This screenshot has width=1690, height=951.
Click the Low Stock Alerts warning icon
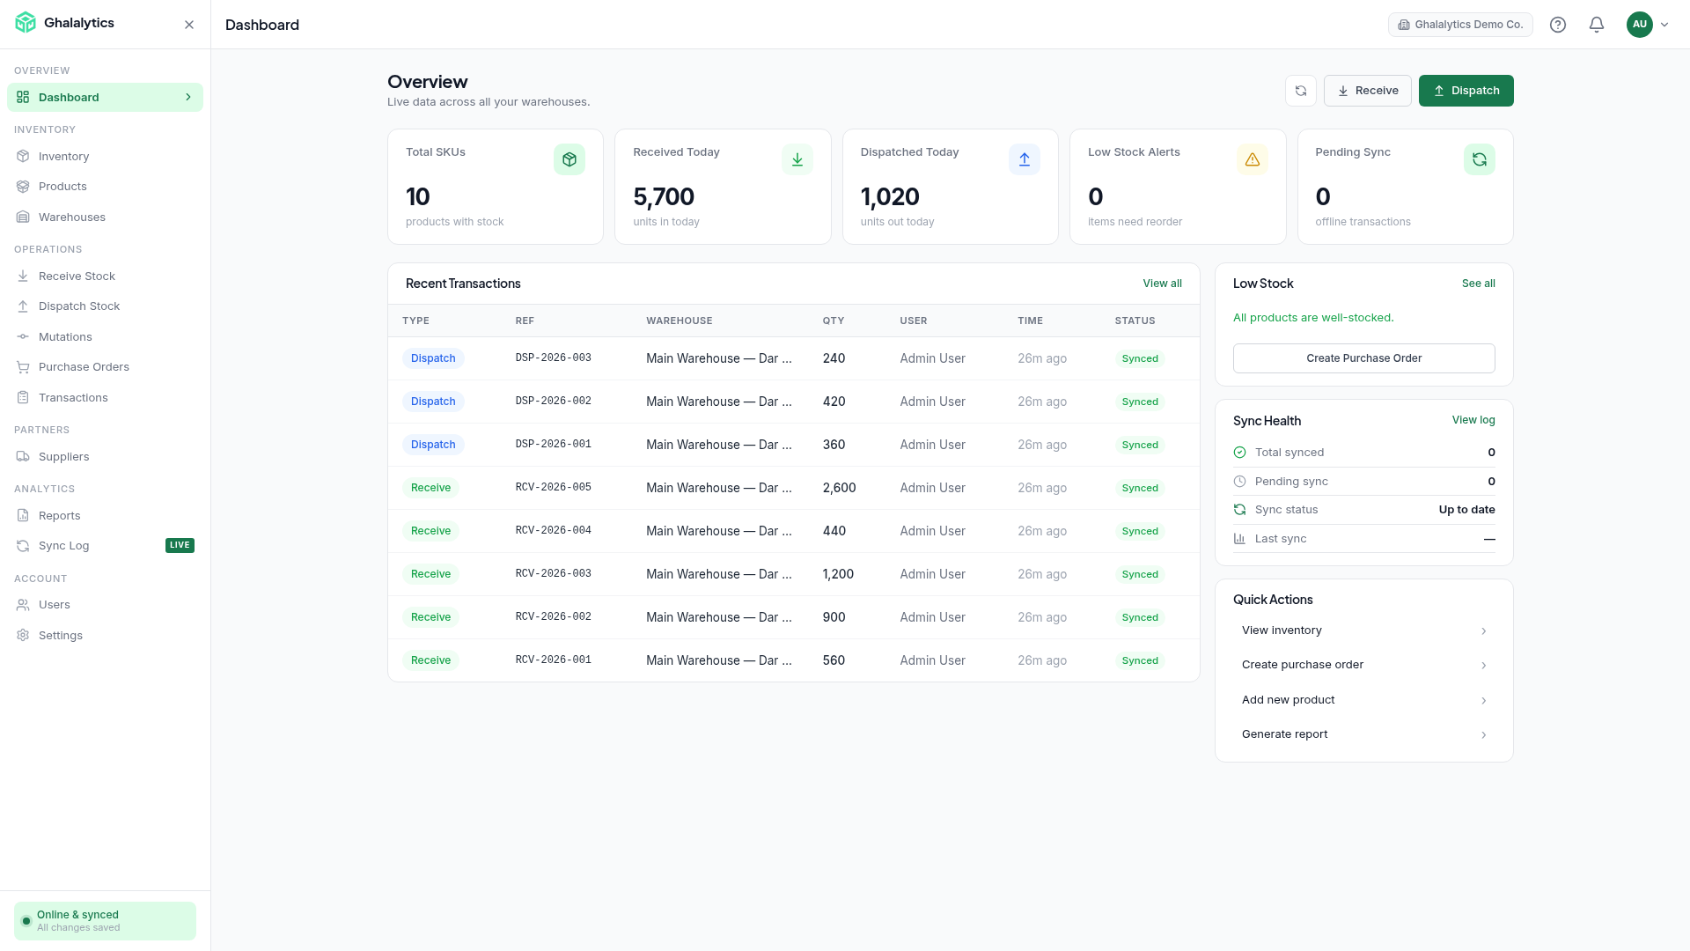click(x=1252, y=159)
